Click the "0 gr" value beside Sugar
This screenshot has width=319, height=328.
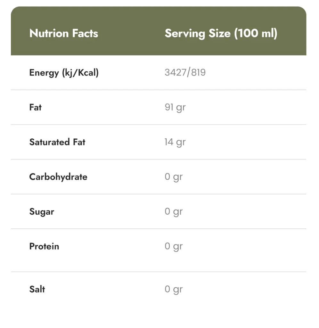174,212
